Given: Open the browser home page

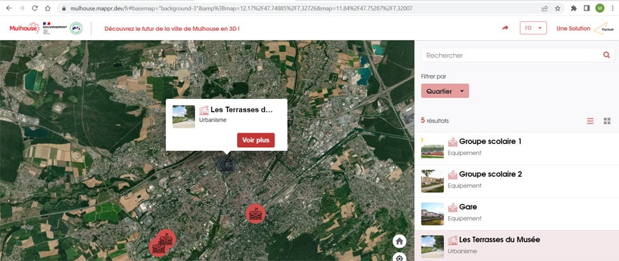Looking at the screenshot, I should tap(48, 8).
